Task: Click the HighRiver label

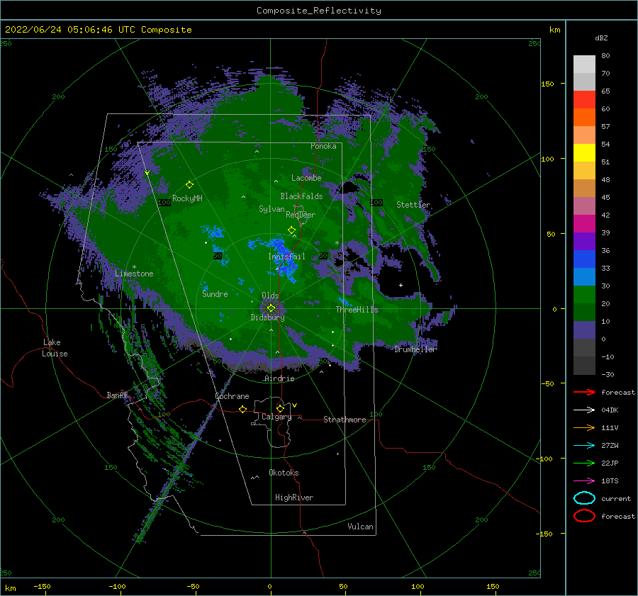Action: [x=294, y=497]
